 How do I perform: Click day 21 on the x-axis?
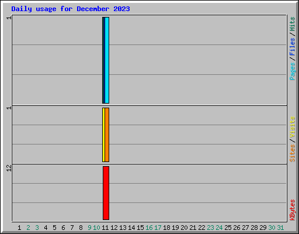(x=193, y=228)
